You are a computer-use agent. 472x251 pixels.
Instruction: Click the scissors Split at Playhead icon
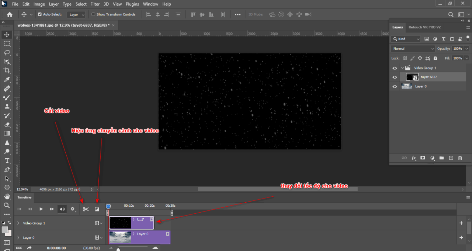[86, 209]
